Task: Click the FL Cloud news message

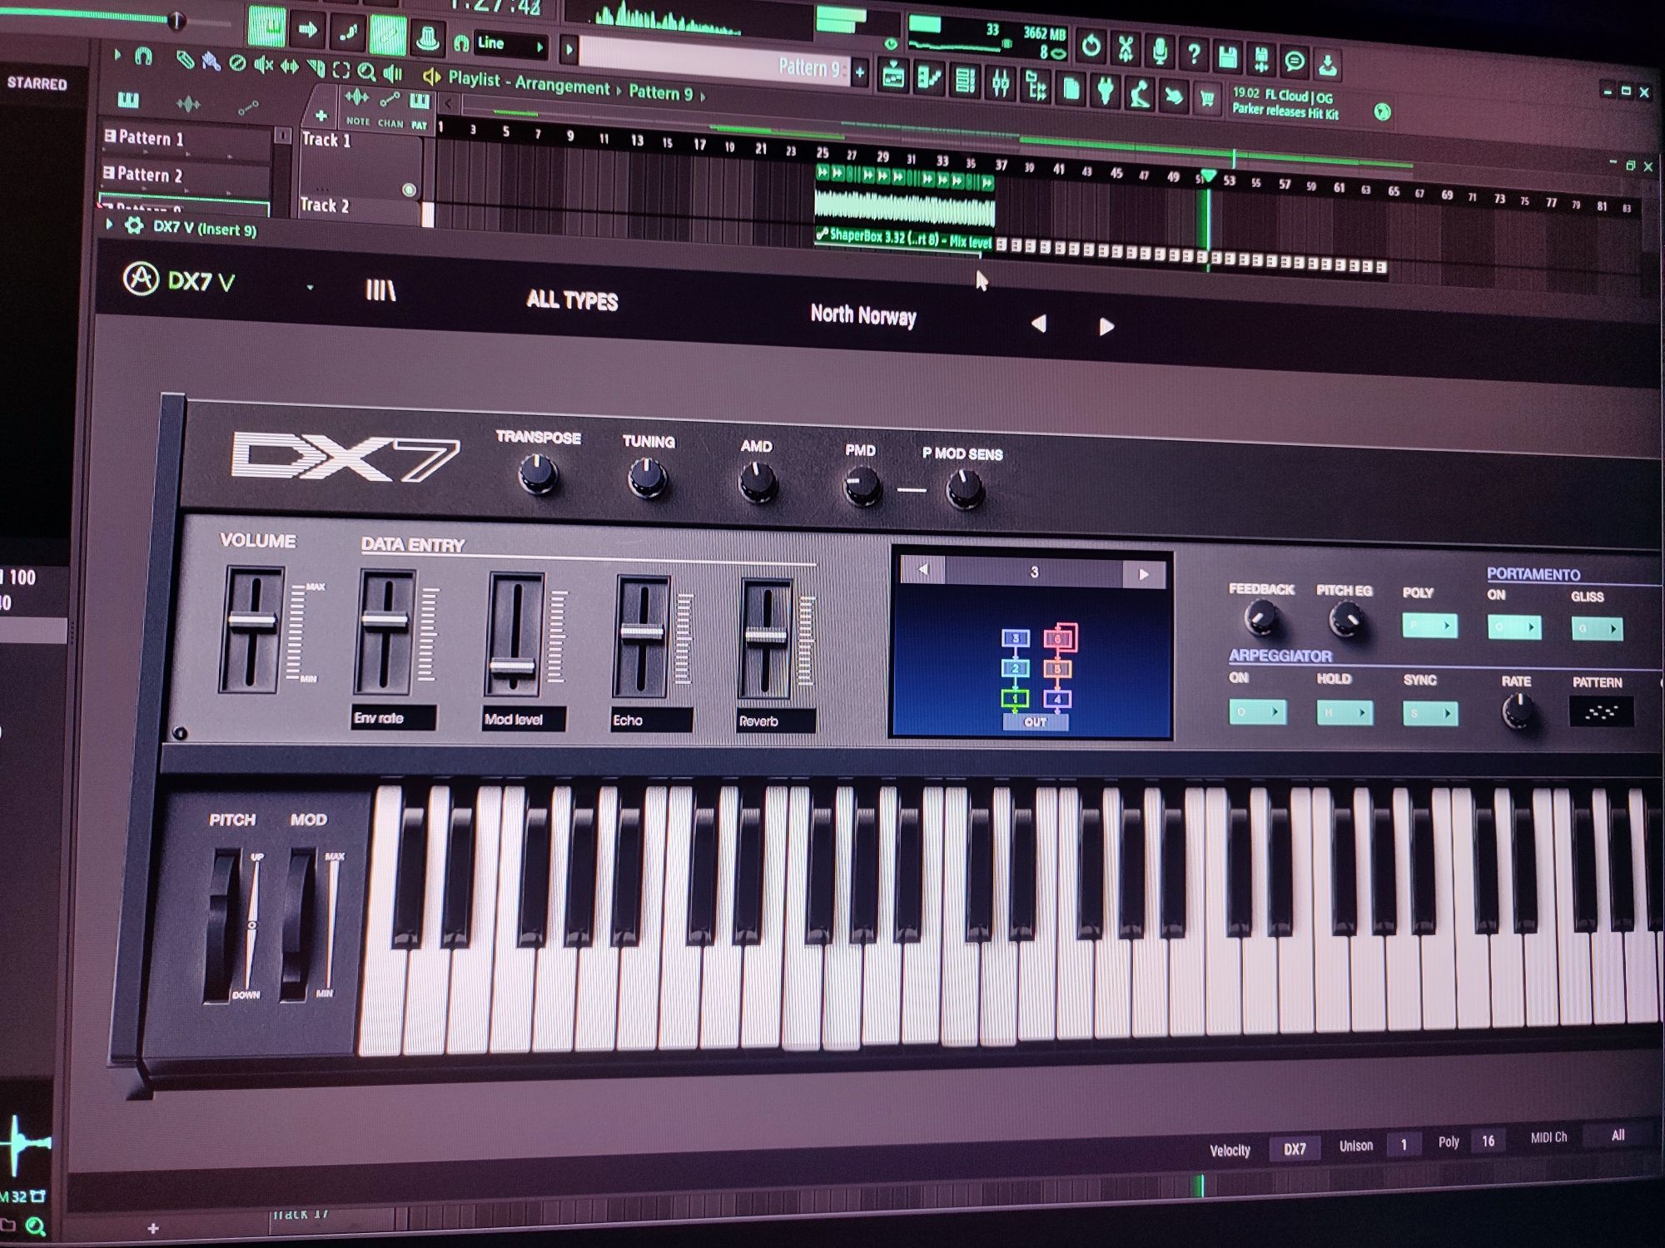Action: coord(1286,103)
